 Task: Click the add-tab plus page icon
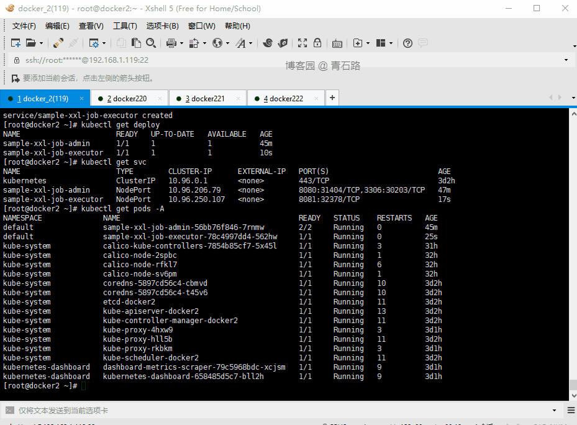click(358, 43)
